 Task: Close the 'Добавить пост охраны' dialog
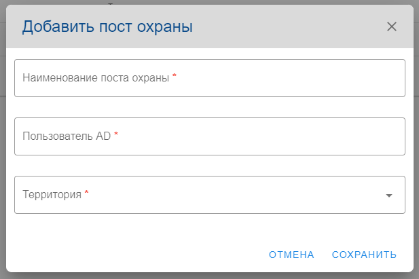pos(391,27)
